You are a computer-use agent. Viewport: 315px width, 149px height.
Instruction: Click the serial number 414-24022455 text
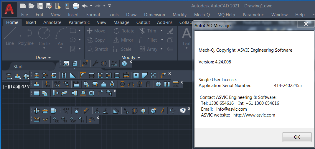288,86
